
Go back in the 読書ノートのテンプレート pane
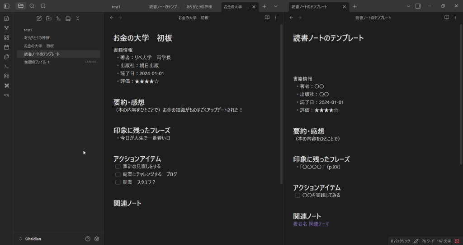coord(292,18)
